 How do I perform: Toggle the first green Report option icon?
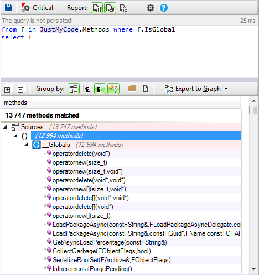coord(97,8)
